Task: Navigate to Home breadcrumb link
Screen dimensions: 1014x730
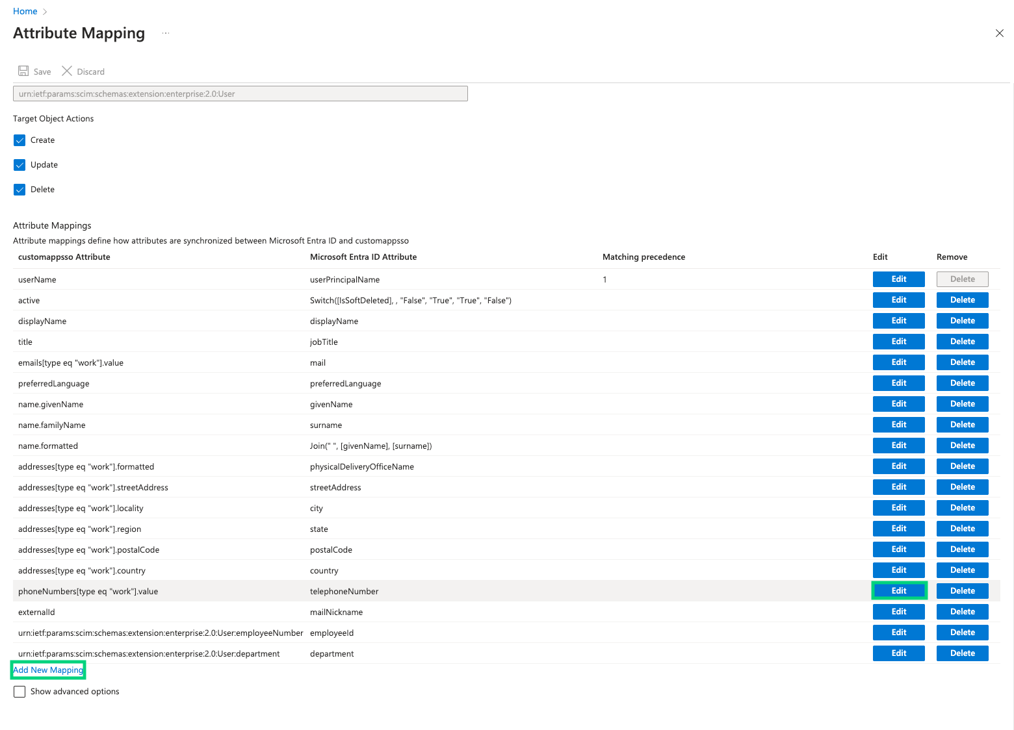Action: pyautogui.click(x=25, y=11)
